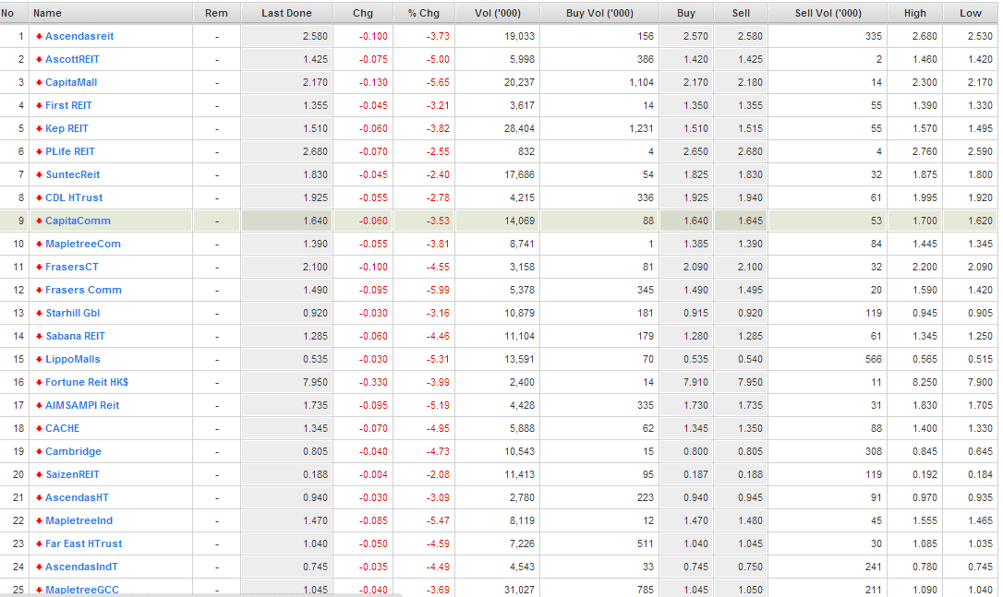Click the red down arrow beside FrasersCT
The height and width of the screenshot is (597, 1003).
point(39,267)
